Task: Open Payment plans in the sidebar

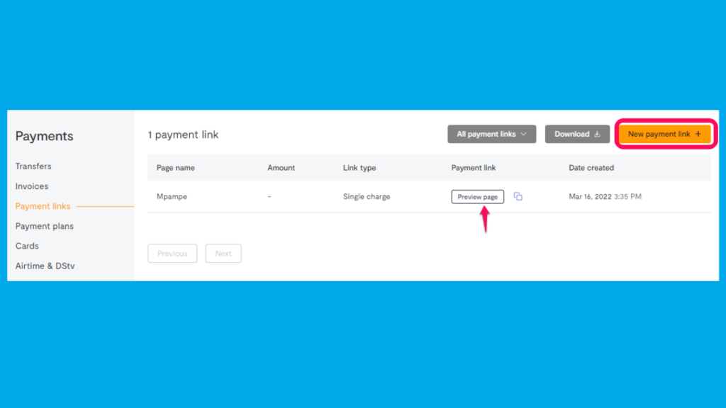Action: [x=45, y=226]
